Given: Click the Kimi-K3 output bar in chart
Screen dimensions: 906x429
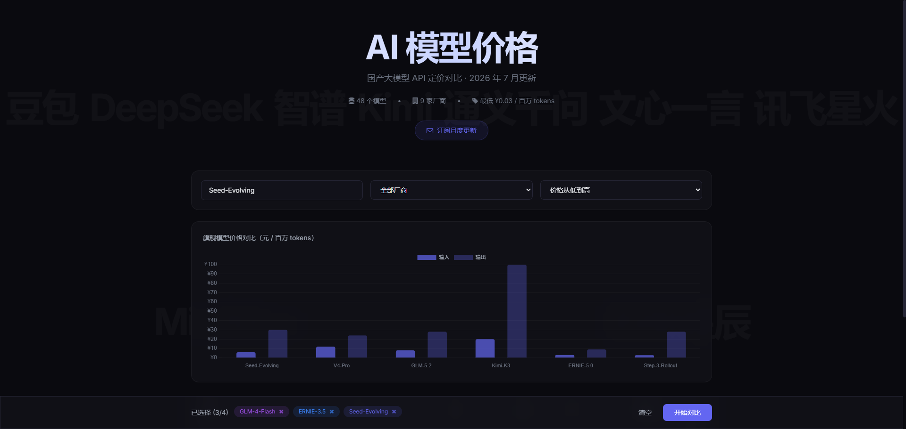Looking at the screenshot, I should click(x=517, y=311).
